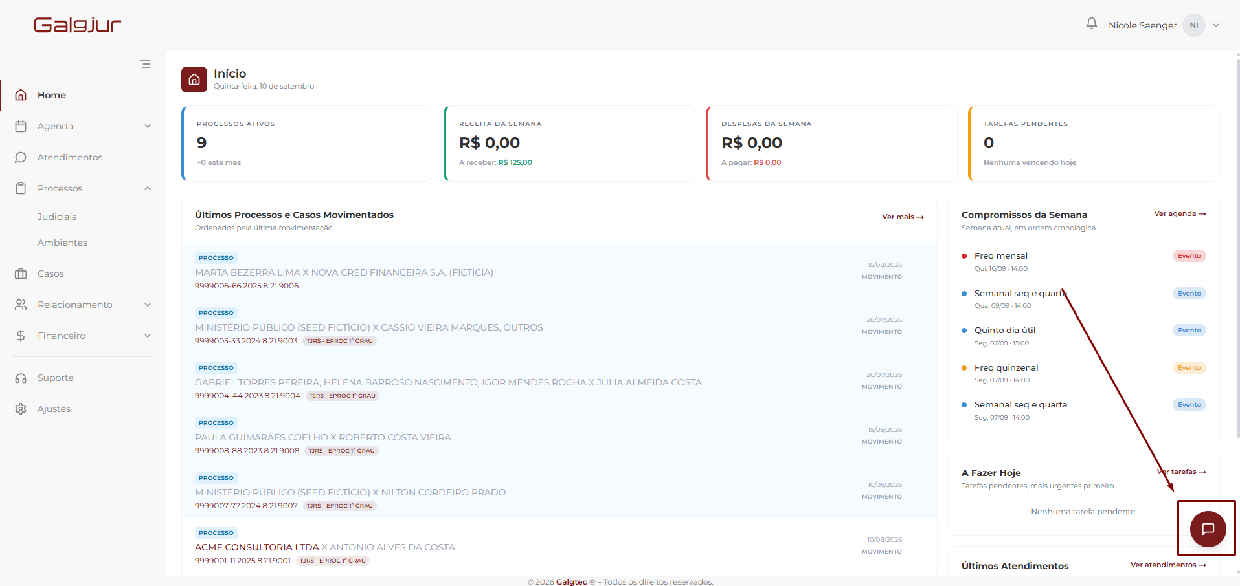Open Ambientes under Processos

[62, 243]
